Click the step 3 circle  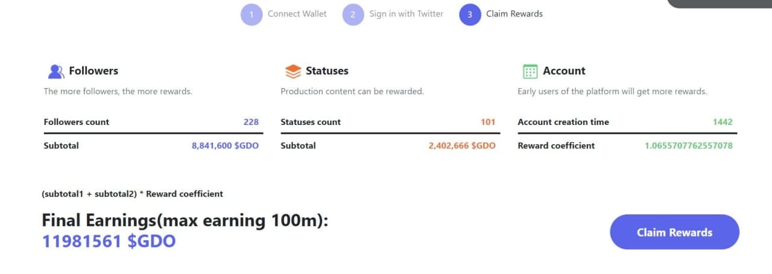click(x=470, y=14)
